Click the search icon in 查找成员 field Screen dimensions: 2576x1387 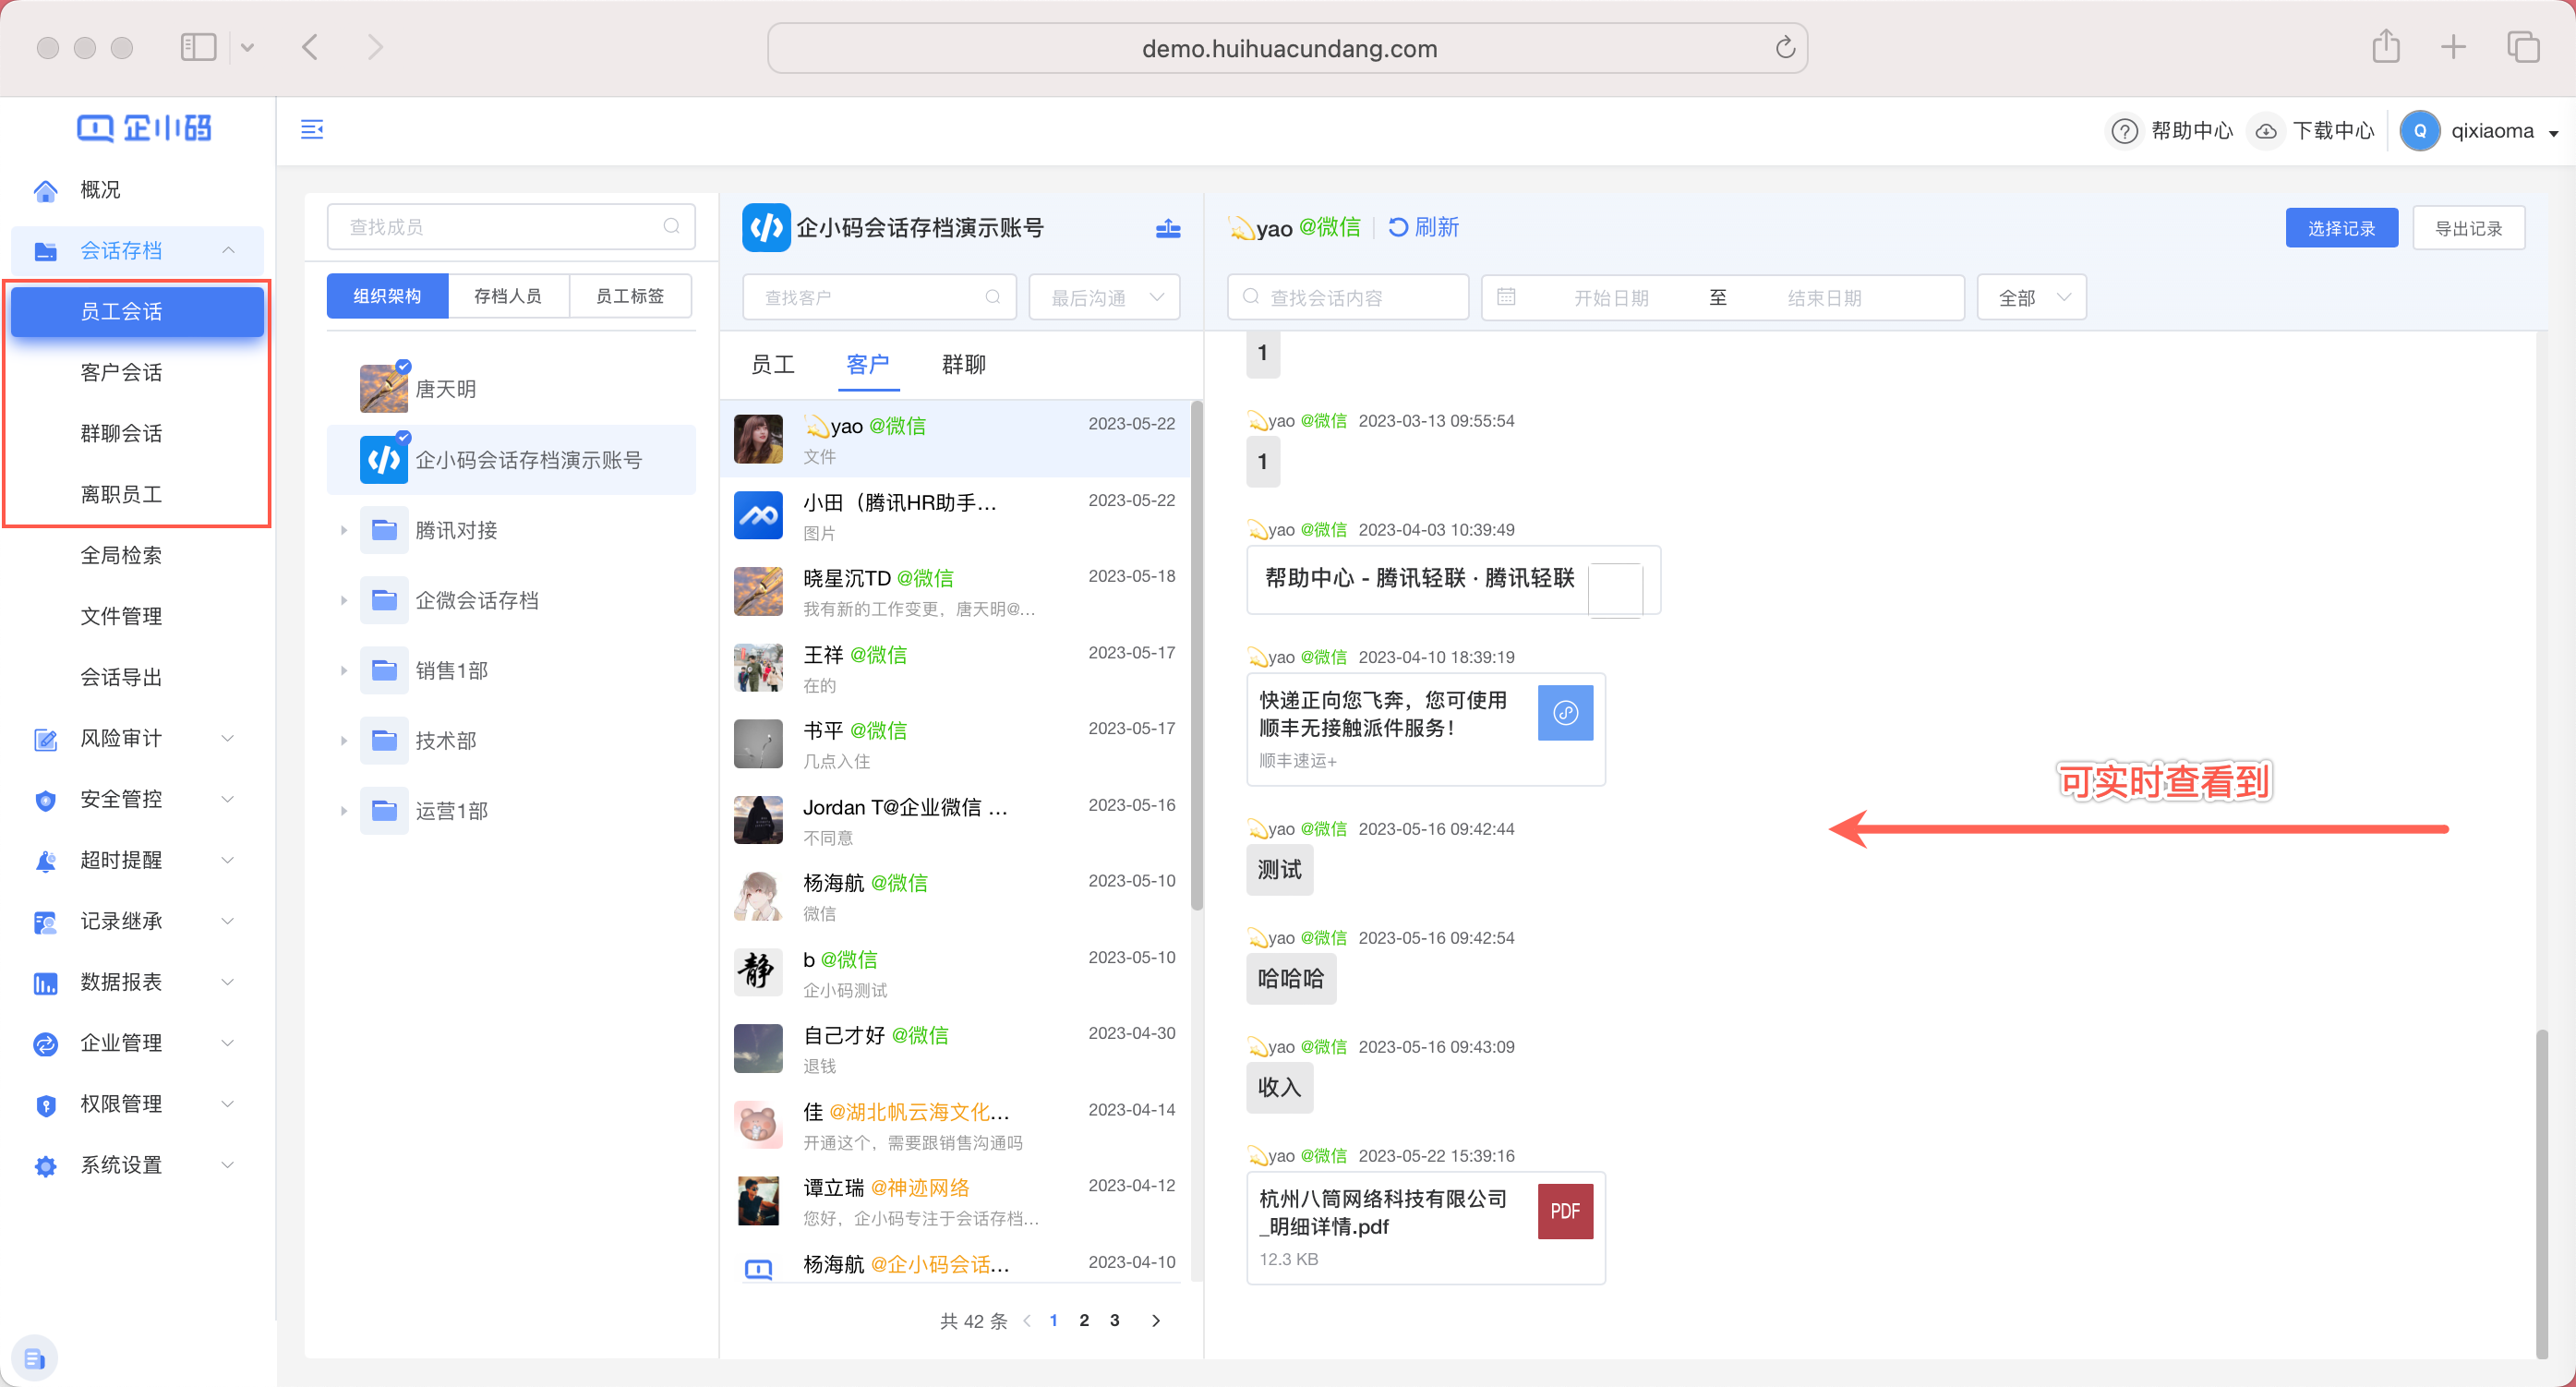(x=672, y=226)
